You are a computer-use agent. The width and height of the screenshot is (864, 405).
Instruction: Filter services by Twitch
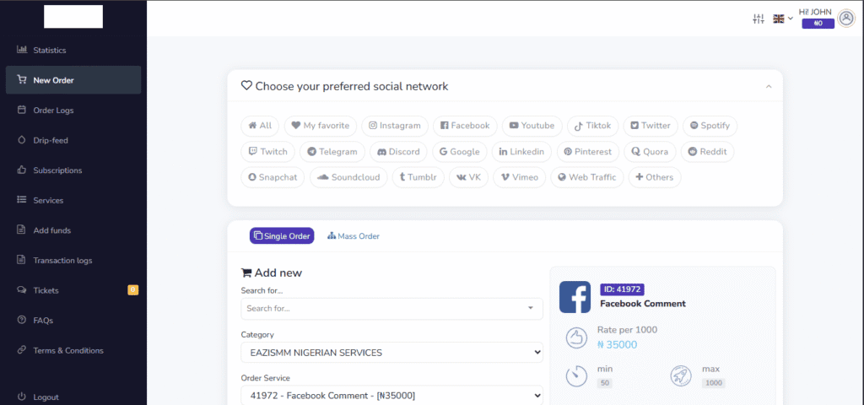(267, 152)
